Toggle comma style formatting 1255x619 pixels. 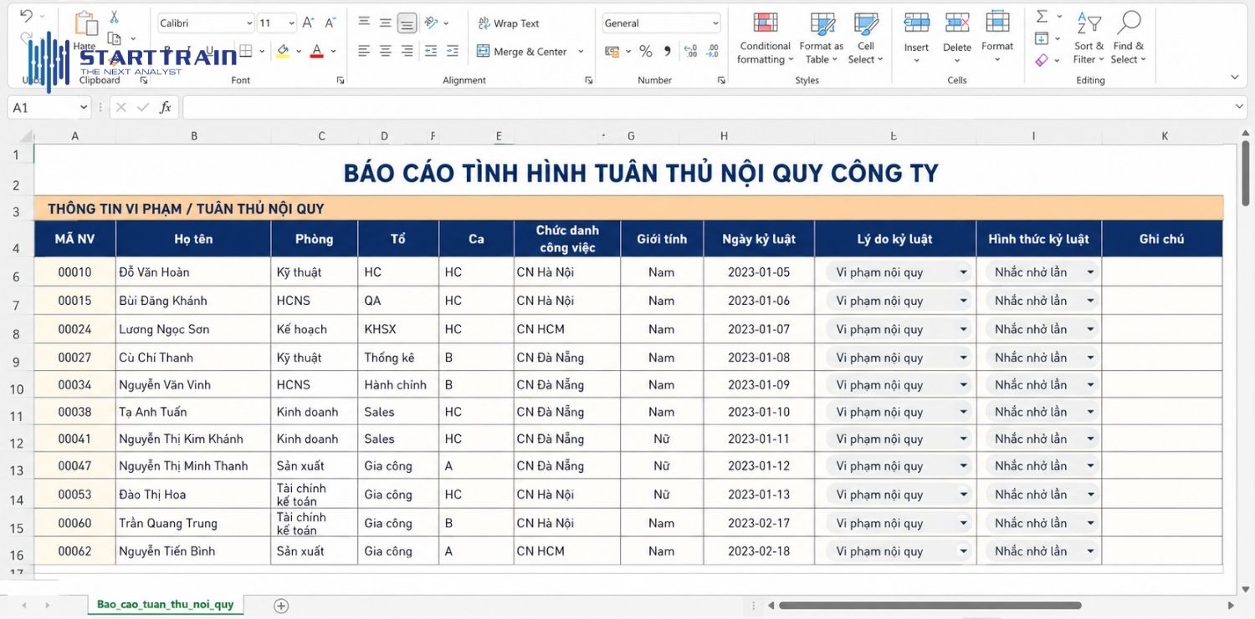(x=666, y=51)
